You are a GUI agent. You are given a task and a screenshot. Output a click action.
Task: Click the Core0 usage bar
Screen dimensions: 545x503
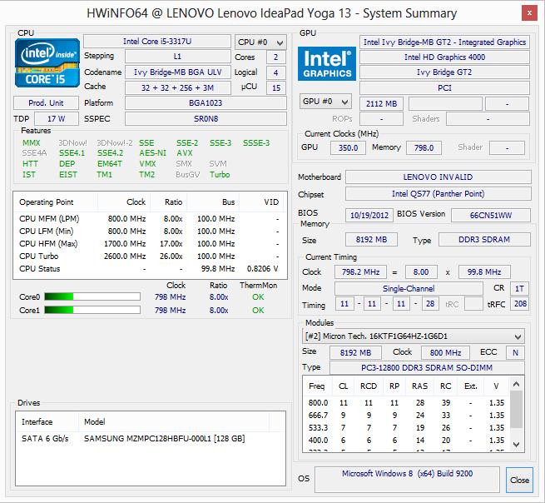tap(92, 296)
